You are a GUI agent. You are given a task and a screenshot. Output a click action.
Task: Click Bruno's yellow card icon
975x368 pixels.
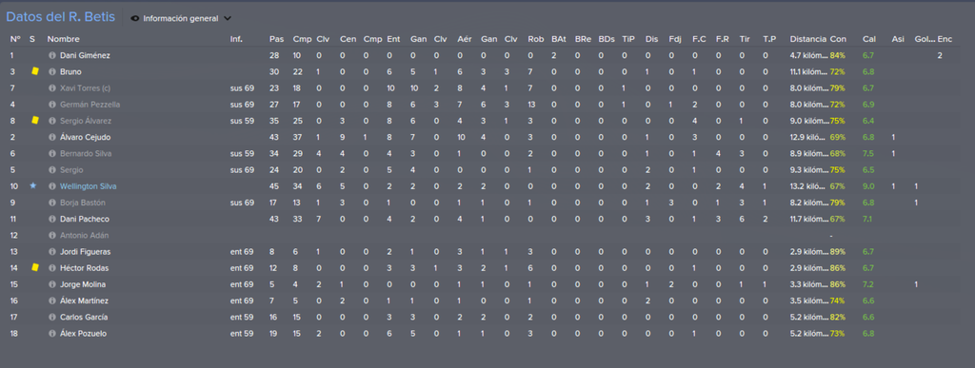tap(35, 71)
